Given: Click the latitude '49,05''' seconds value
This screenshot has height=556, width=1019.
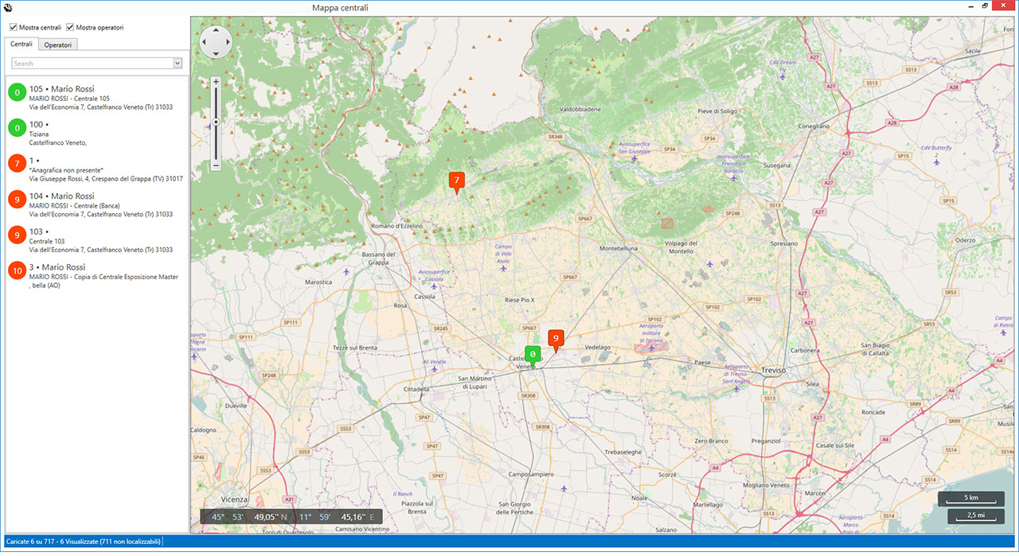Looking at the screenshot, I should 266,517.
